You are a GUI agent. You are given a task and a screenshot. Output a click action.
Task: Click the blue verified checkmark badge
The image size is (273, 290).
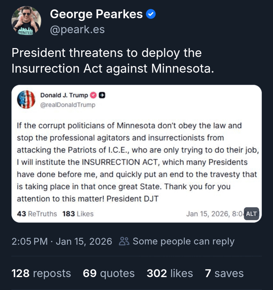pyautogui.click(x=151, y=14)
